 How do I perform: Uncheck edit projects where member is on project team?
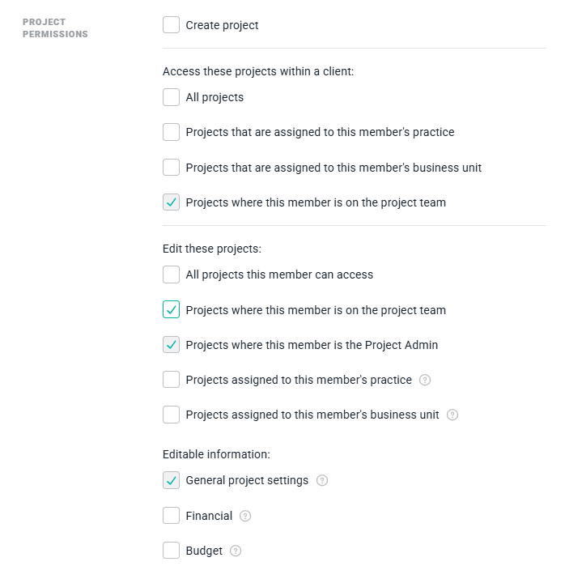[171, 309]
